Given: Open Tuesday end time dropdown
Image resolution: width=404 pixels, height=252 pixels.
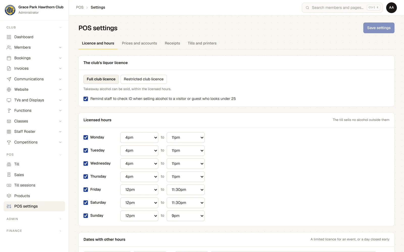Looking at the screenshot, I should pyautogui.click(x=186, y=151).
